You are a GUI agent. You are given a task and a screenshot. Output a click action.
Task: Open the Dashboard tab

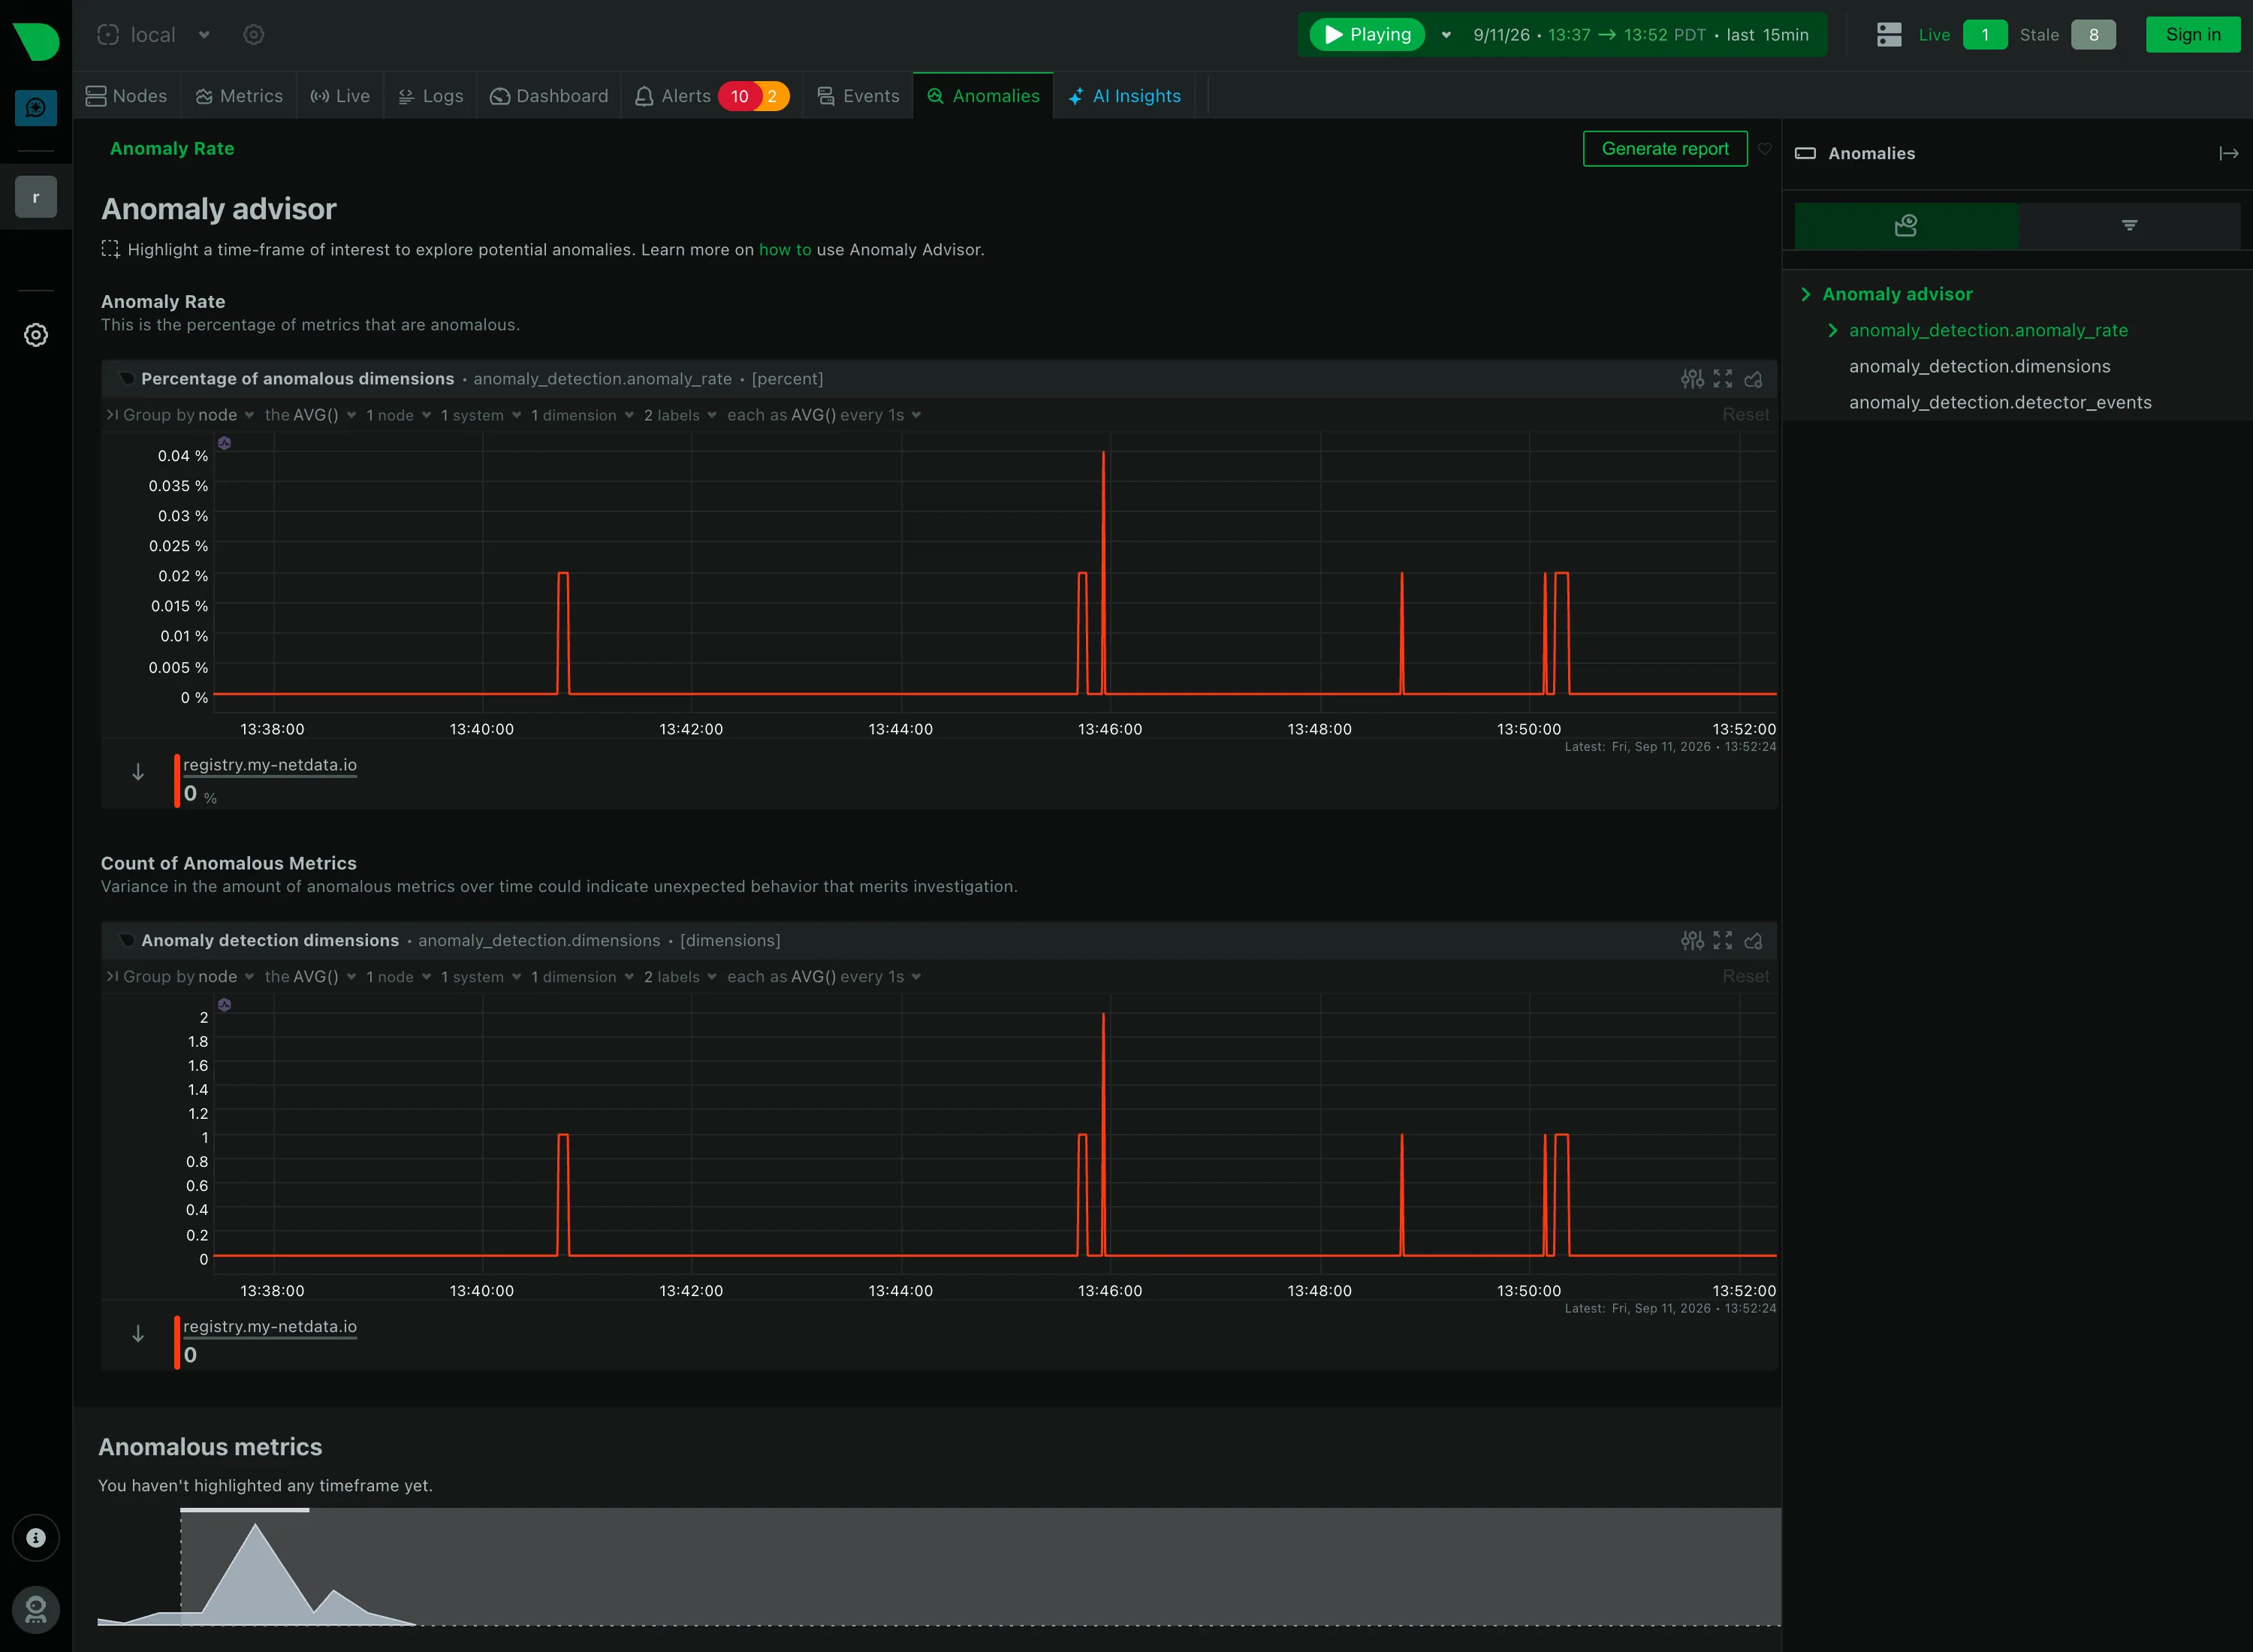click(549, 96)
